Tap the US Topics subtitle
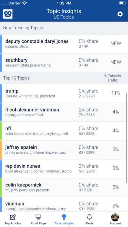This screenshot has width=128, height=227. tap(64, 17)
